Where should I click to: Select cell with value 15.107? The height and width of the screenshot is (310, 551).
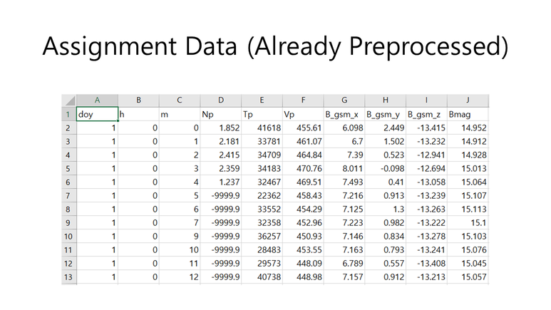coord(468,196)
